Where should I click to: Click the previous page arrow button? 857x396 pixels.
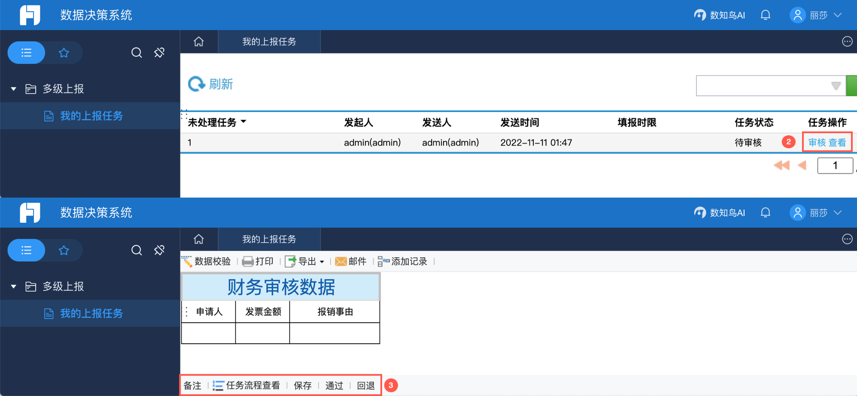802,165
